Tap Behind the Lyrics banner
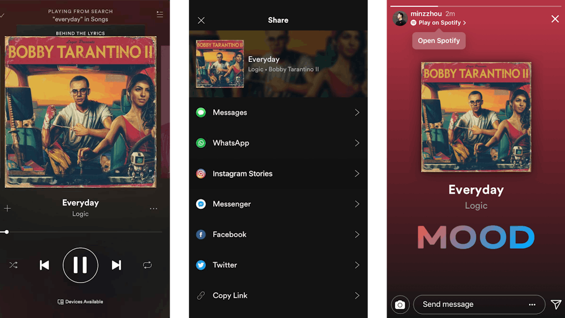Screen dimensions: 565x318 (x=80, y=33)
